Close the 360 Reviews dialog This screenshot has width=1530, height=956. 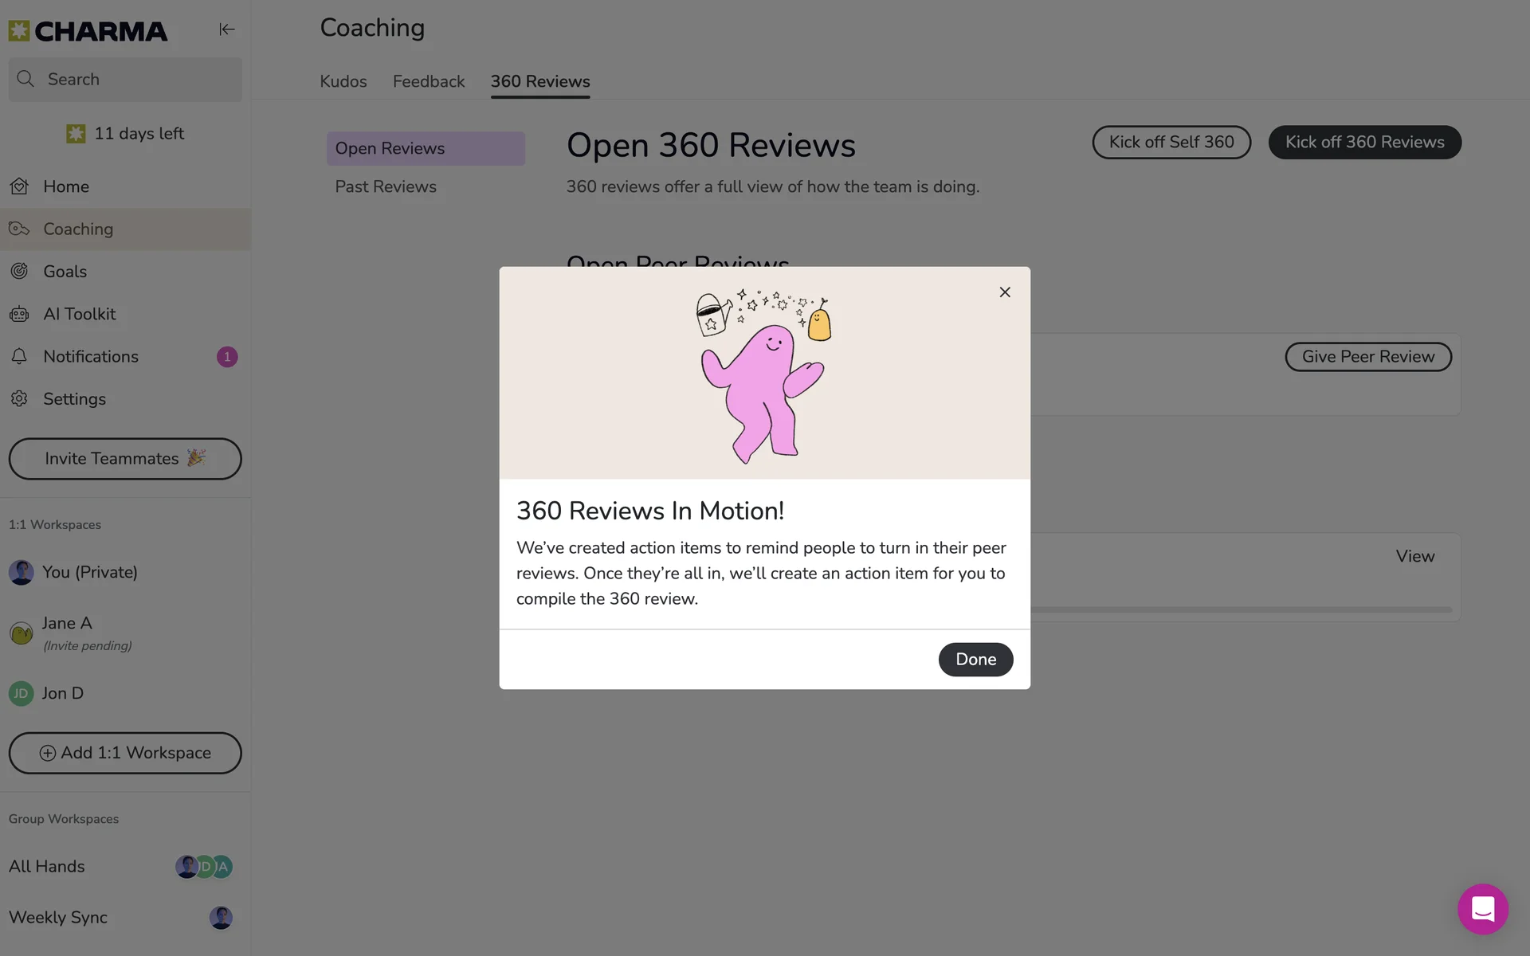(x=1005, y=292)
